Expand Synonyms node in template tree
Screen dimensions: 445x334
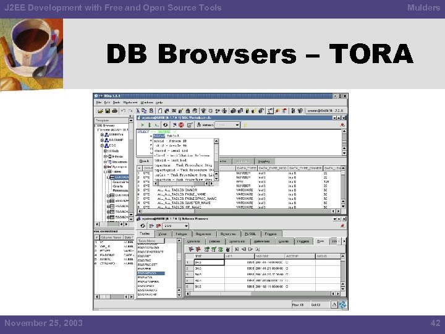point(105,167)
